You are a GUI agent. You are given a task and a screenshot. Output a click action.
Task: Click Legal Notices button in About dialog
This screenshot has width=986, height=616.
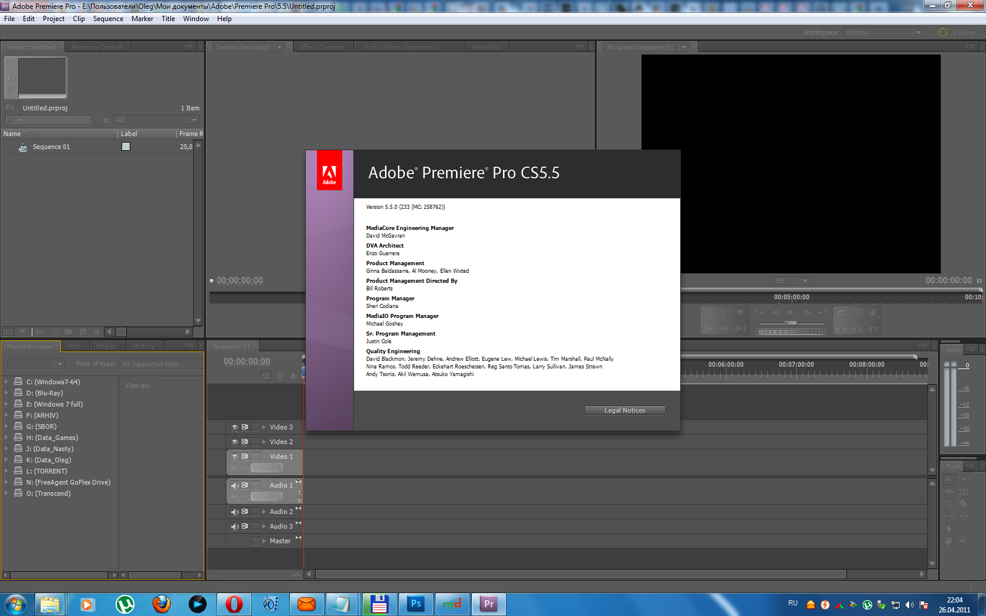(x=624, y=410)
